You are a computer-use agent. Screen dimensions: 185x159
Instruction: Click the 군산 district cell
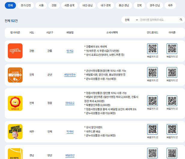pyautogui.click(x=50, y=75)
